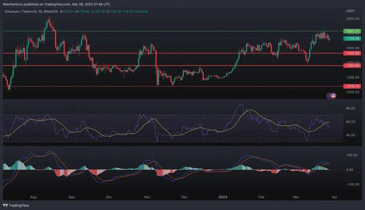
Task: Select the red 1360.66 price level label
Action: (x=352, y=66)
